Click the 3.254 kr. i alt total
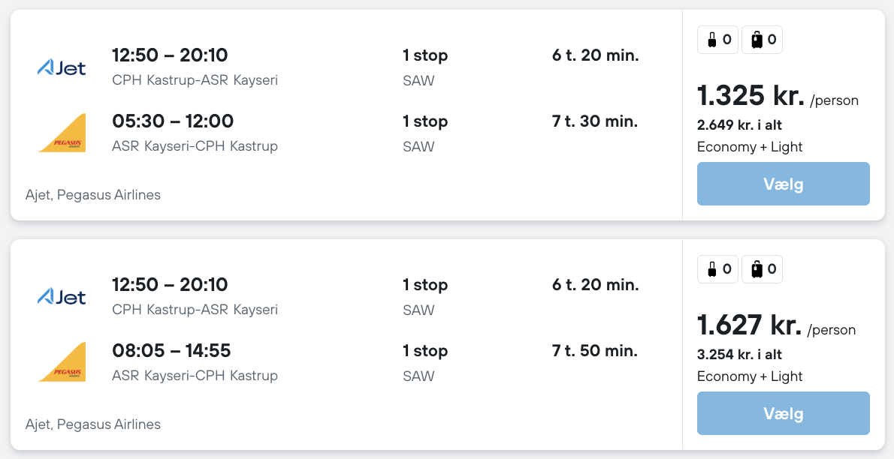Screen dimensions: 894x459 pyautogui.click(x=739, y=355)
